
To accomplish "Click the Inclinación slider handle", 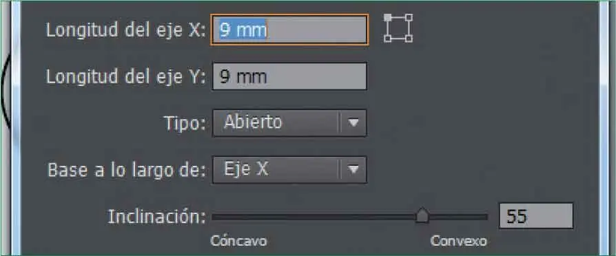I will tap(422, 215).
